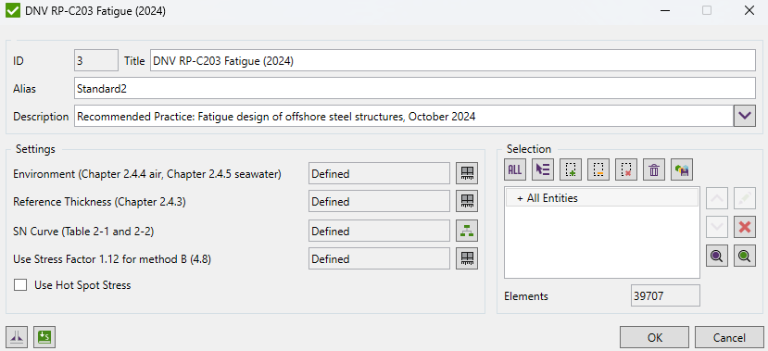This screenshot has width=768, height=351.
Task: Click the save selection disk icon
Action: [x=682, y=169]
